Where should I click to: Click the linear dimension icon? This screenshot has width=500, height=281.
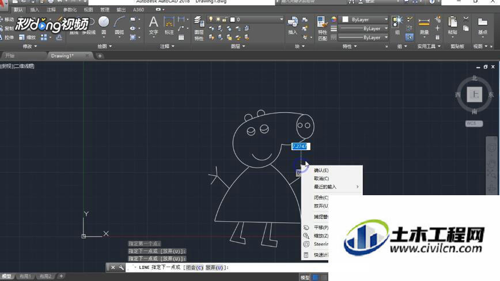pos(181,20)
